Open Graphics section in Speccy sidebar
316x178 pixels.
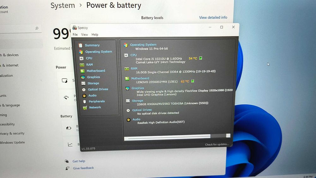click(x=94, y=77)
